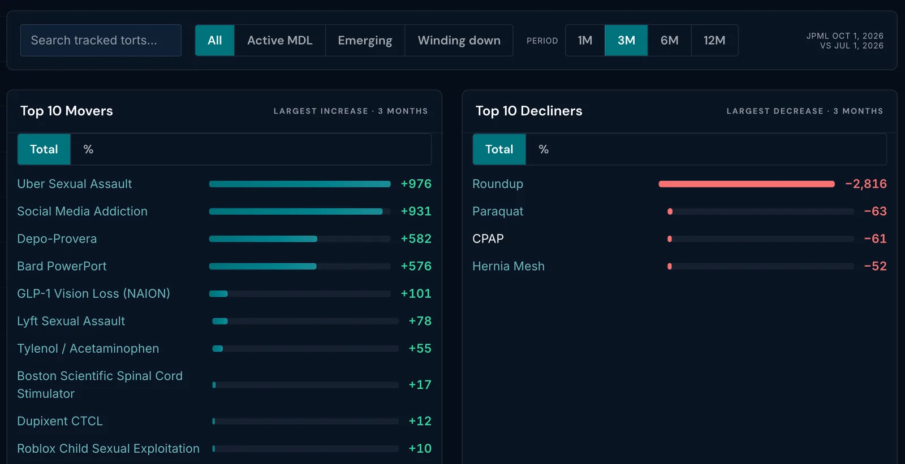Click the +582 Depo-Provera value
The height and width of the screenshot is (464, 905).
(x=416, y=238)
